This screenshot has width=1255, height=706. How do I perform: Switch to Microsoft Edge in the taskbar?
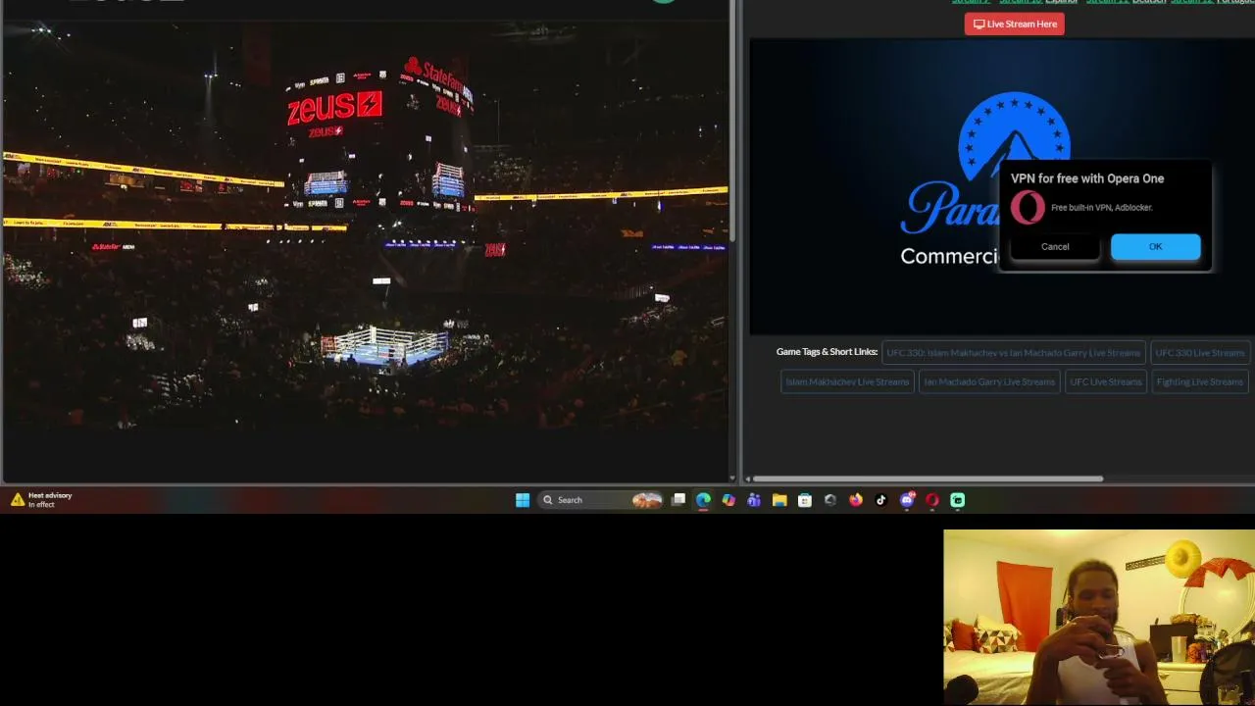tap(703, 500)
